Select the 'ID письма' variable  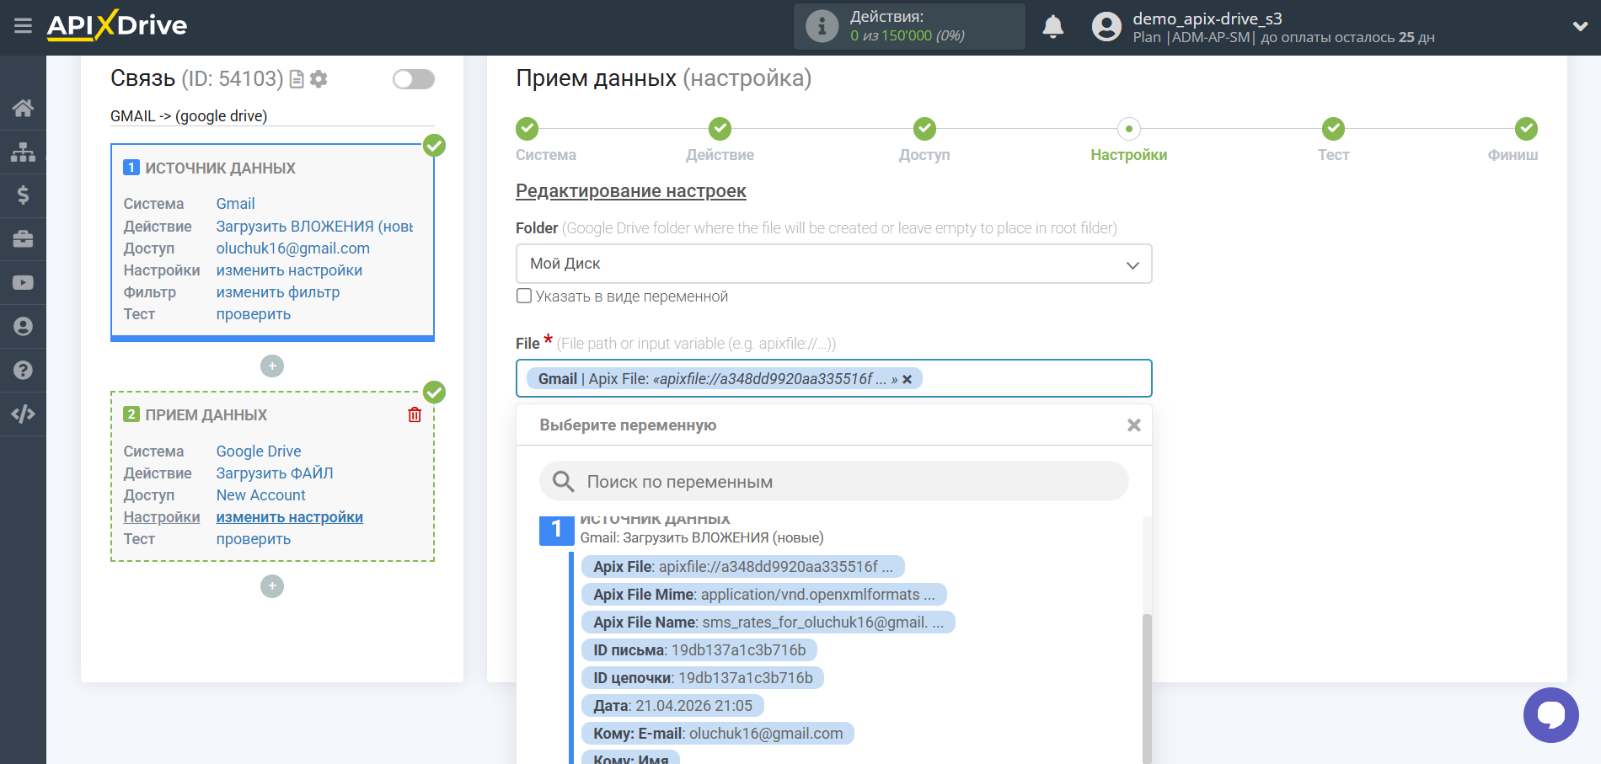tap(699, 650)
